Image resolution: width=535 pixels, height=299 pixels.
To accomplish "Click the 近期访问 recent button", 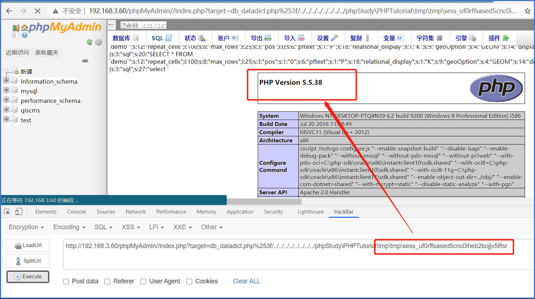I will [17, 52].
